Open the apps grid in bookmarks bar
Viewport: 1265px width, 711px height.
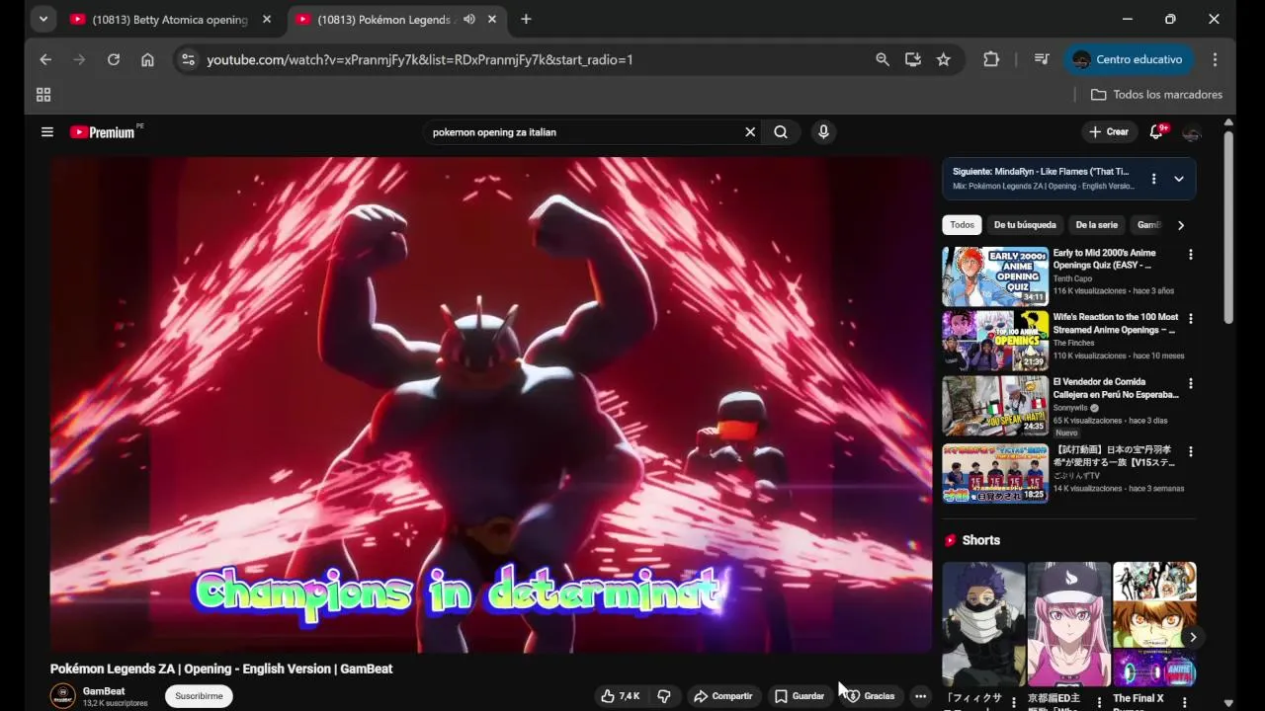tap(43, 95)
